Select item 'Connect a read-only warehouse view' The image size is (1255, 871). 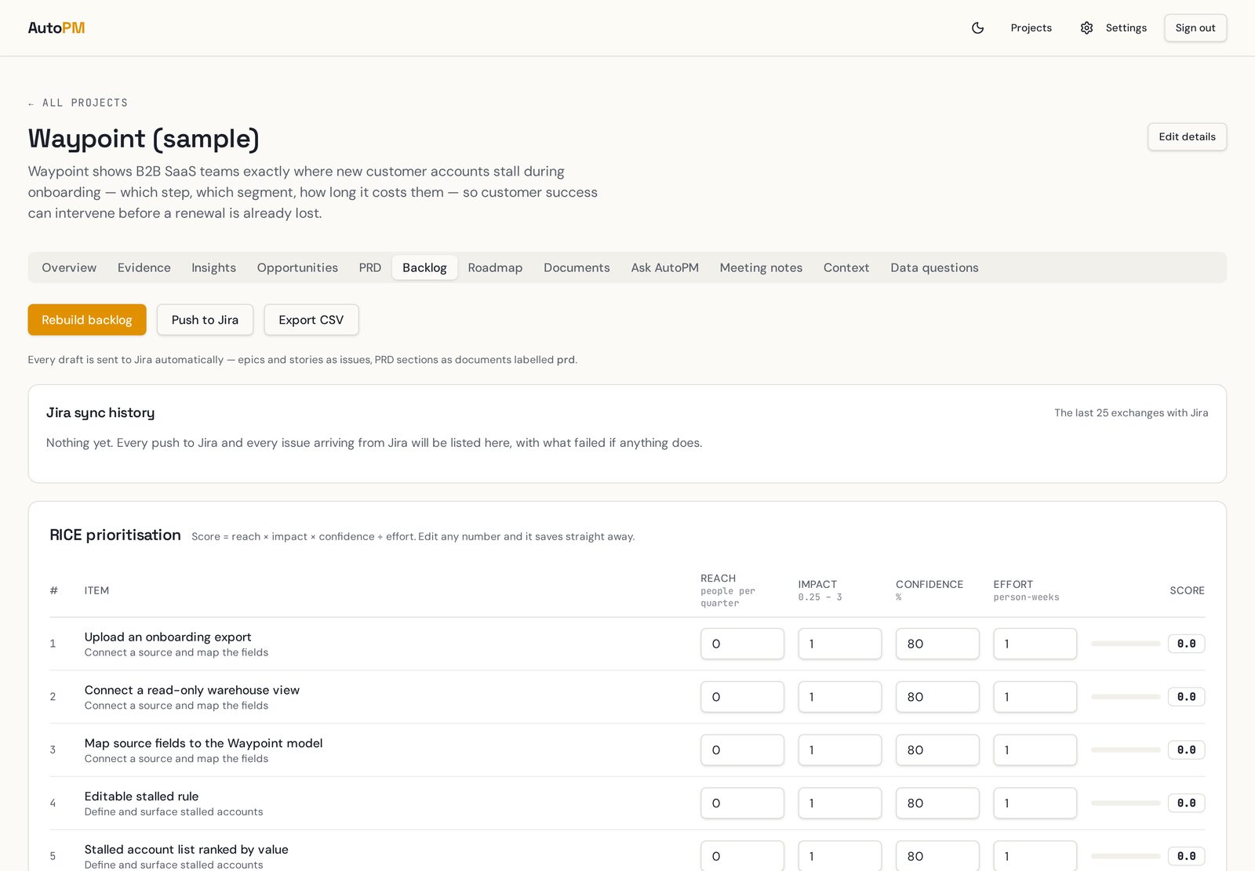[x=192, y=691]
